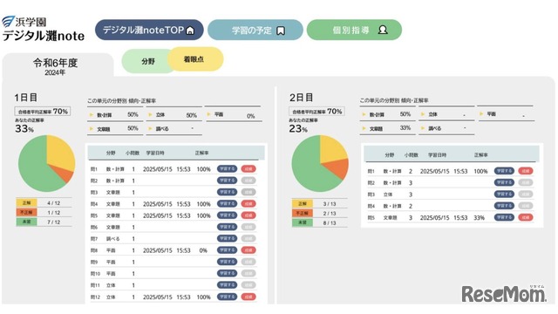Click grey 成績 button for 1日目 問7
Viewport: 558px width, 314px height.
click(248, 238)
